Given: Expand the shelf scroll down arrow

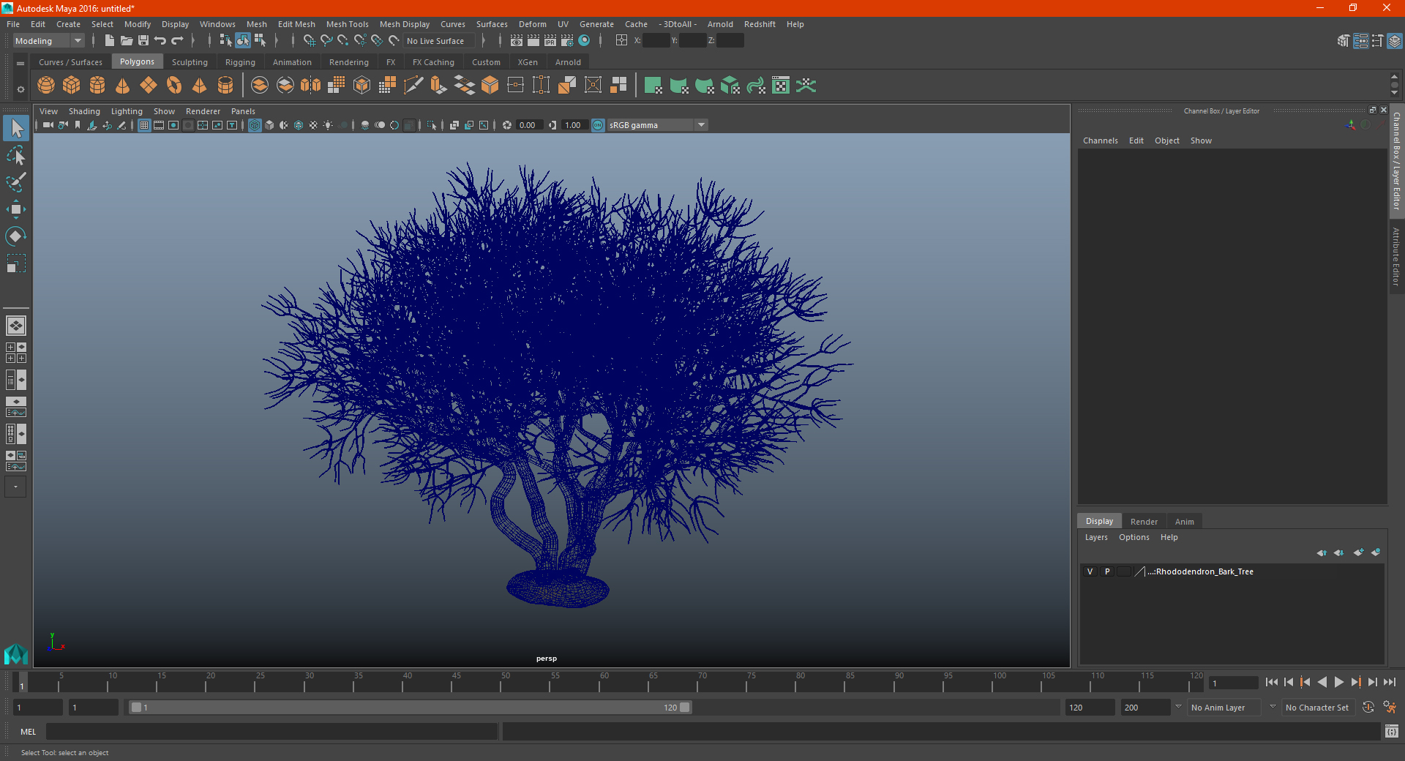Looking at the screenshot, I should tap(1394, 94).
